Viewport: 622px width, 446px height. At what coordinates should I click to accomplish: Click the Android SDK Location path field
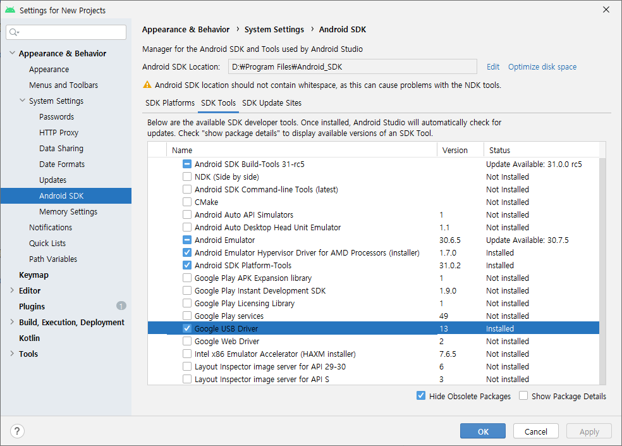click(x=352, y=66)
